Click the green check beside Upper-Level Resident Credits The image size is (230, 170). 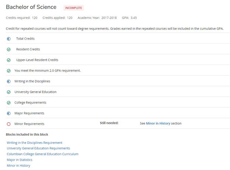click(x=8, y=60)
